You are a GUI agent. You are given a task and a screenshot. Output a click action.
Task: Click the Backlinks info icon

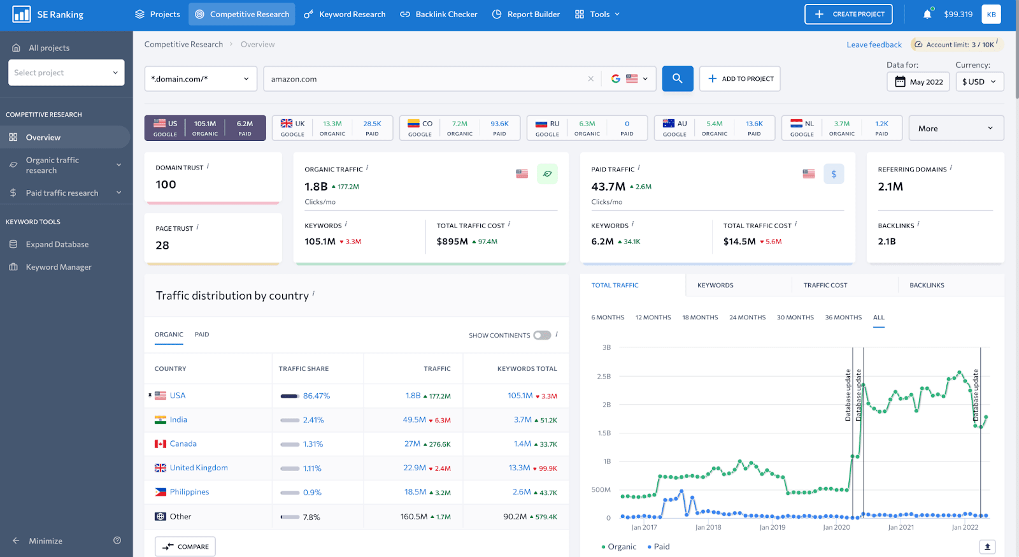918,224
